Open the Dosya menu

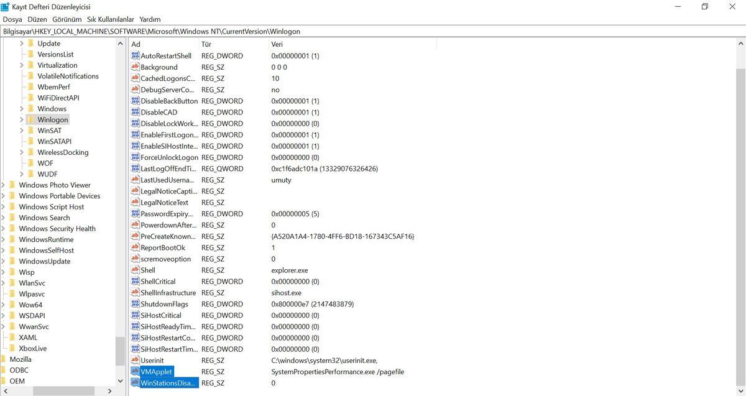[12, 19]
